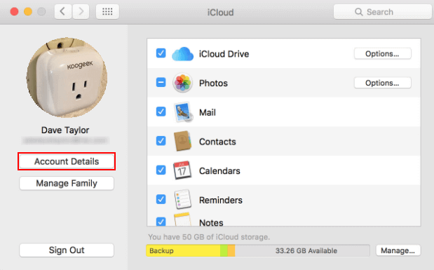Image resolution: width=434 pixels, height=270 pixels.
Task: Click the iCloud Drive cloud icon
Action: coord(182,54)
